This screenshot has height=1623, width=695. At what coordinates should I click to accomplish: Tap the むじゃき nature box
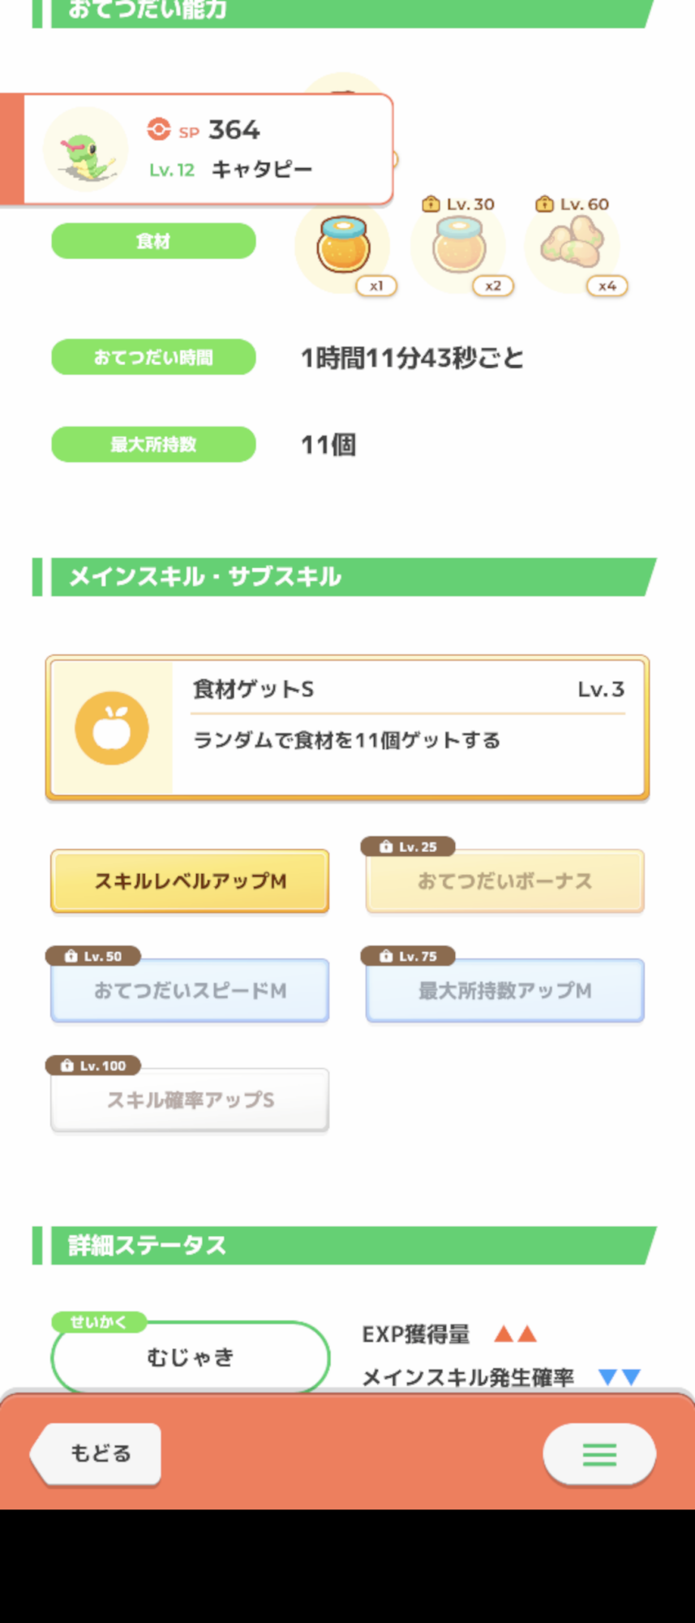(190, 1357)
